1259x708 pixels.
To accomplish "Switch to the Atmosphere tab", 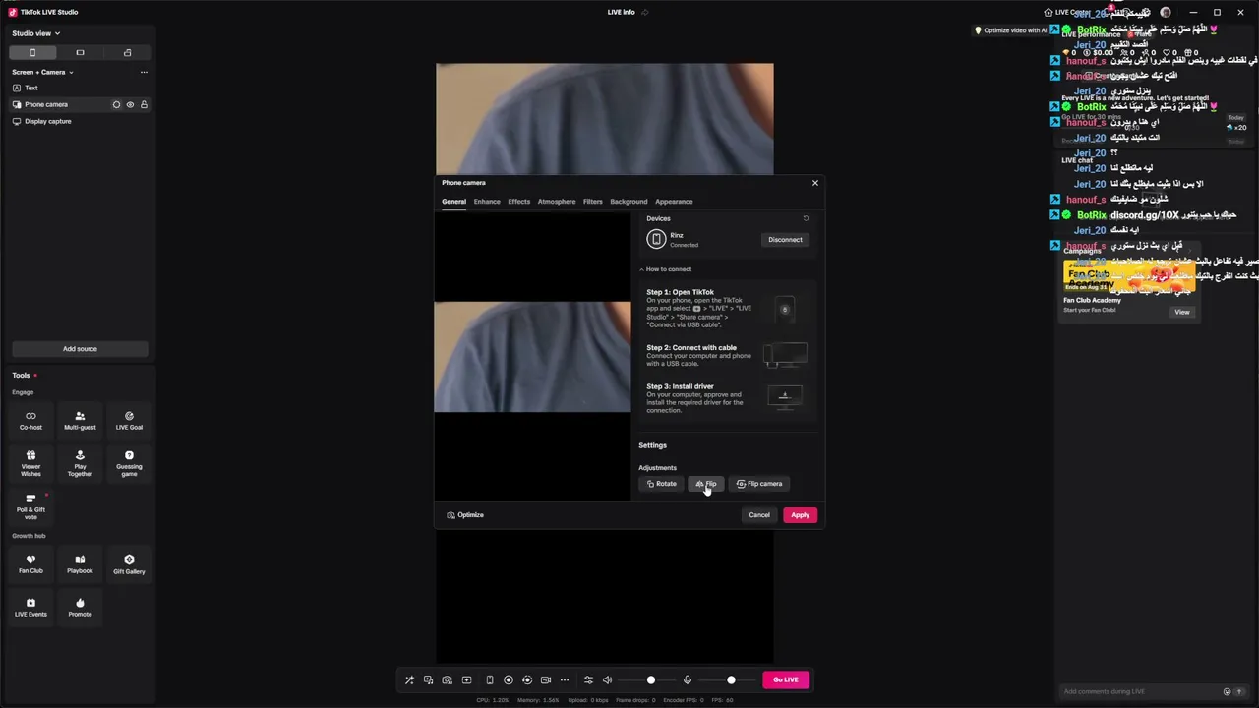I will click(x=557, y=202).
